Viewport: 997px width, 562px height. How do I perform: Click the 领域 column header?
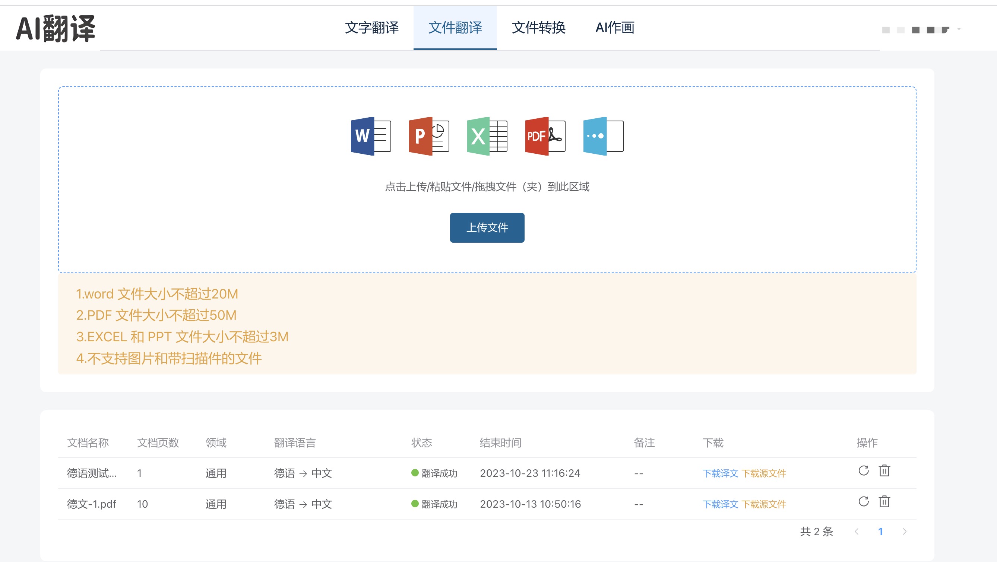point(216,443)
